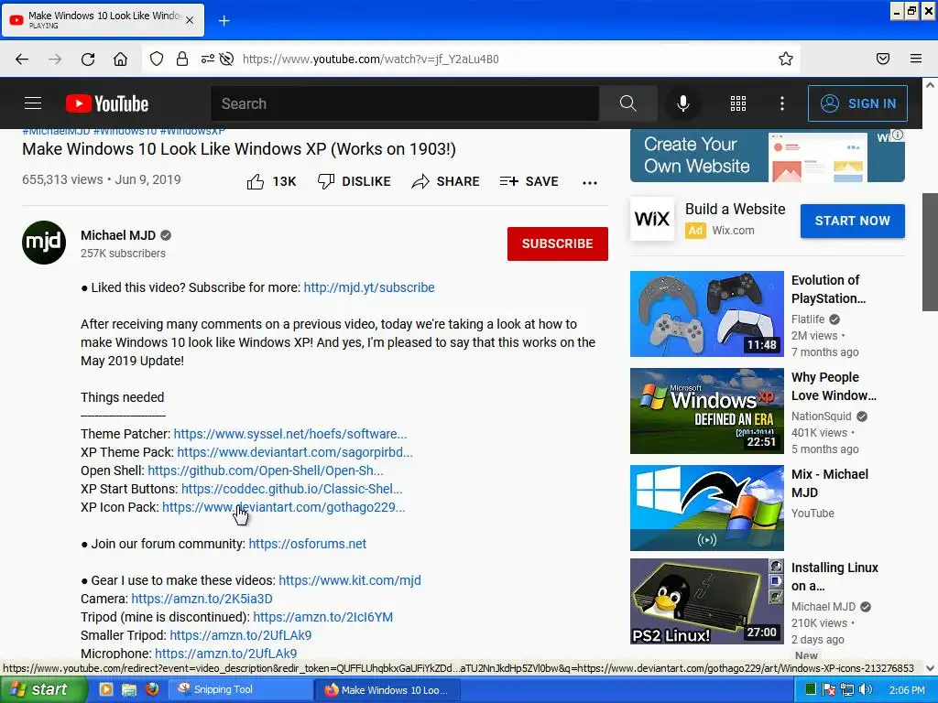
Task: Open the XP Theme Pack deviantart link
Action: click(x=295, y=452)
